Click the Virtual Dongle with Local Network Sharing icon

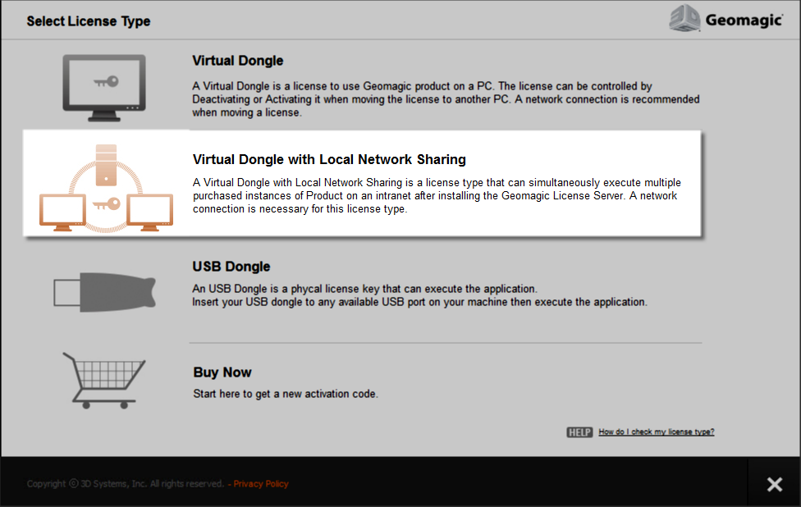tap(105, 184)
